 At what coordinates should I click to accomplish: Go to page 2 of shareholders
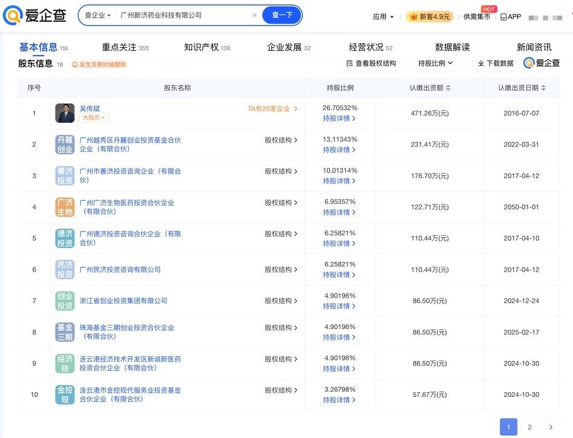tap(529, 427)
